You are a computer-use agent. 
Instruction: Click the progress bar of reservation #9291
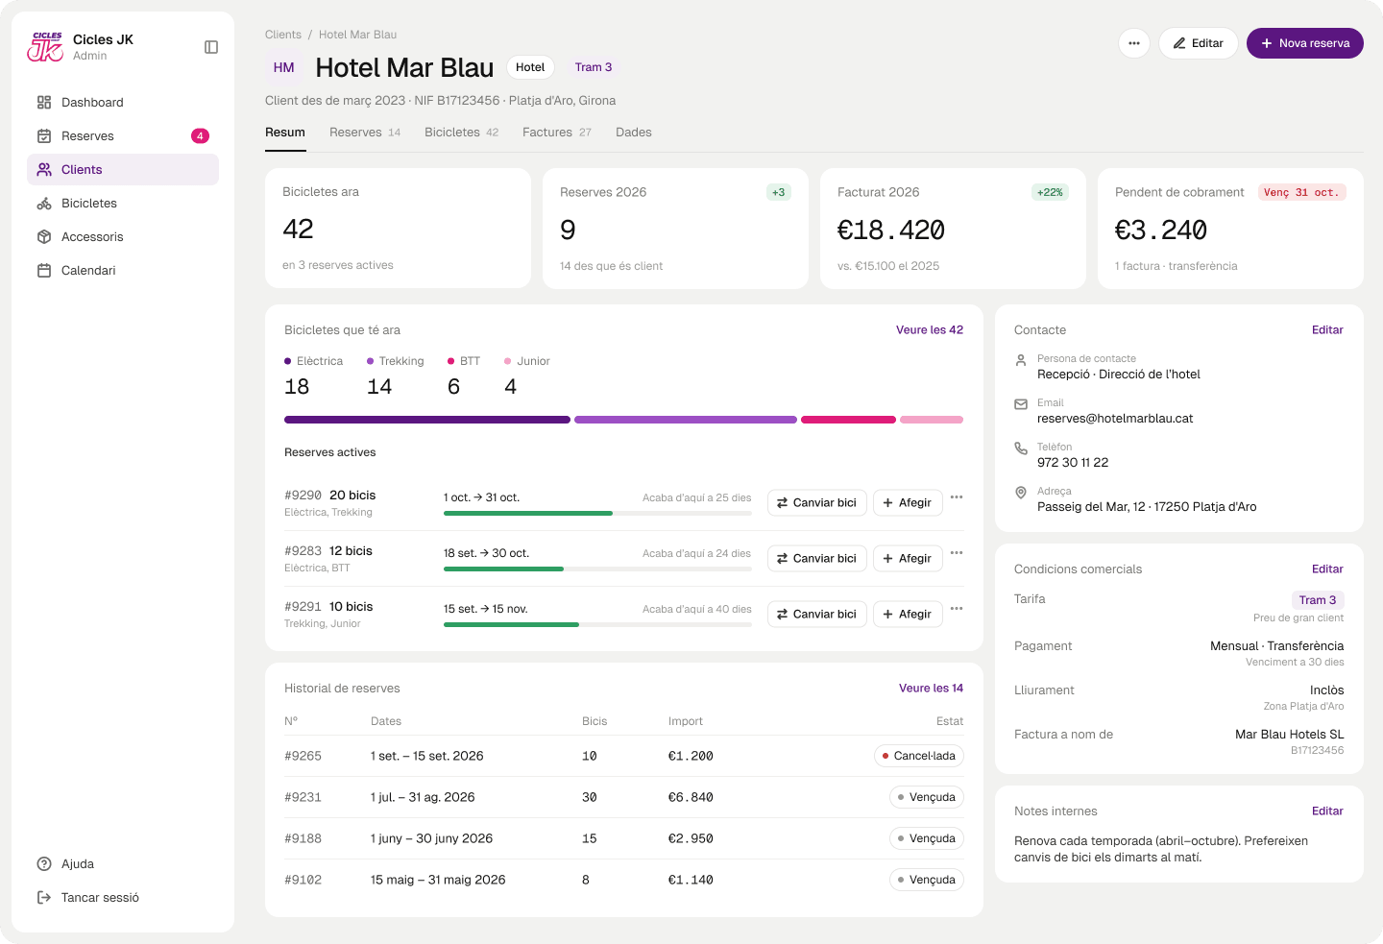click(597, 625)
